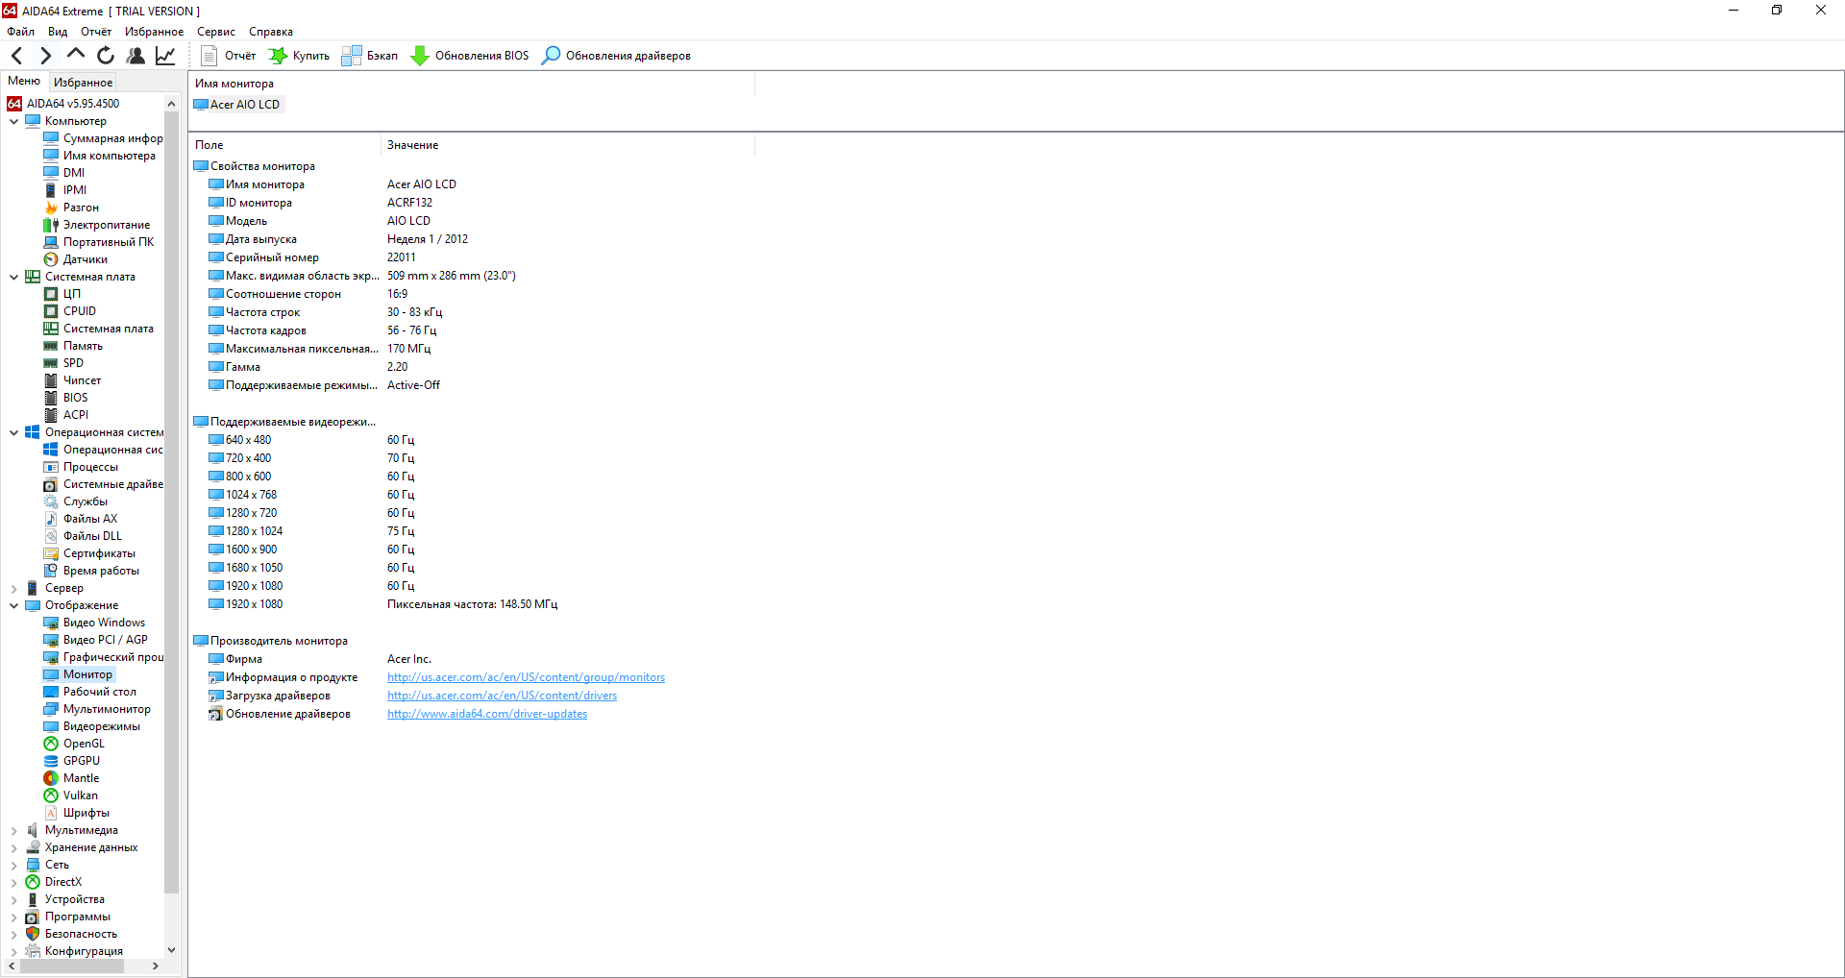1845x978 pixels.
Task: Select the Рабочий стол tree item
Action: [x=90, y=692]
